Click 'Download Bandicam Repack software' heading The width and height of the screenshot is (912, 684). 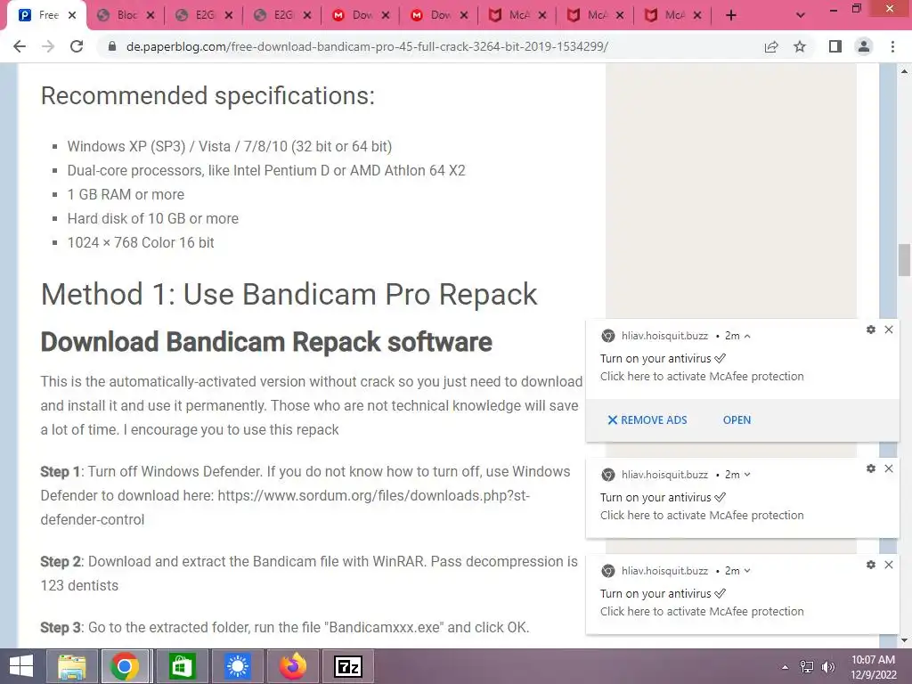tap(266, 342)
